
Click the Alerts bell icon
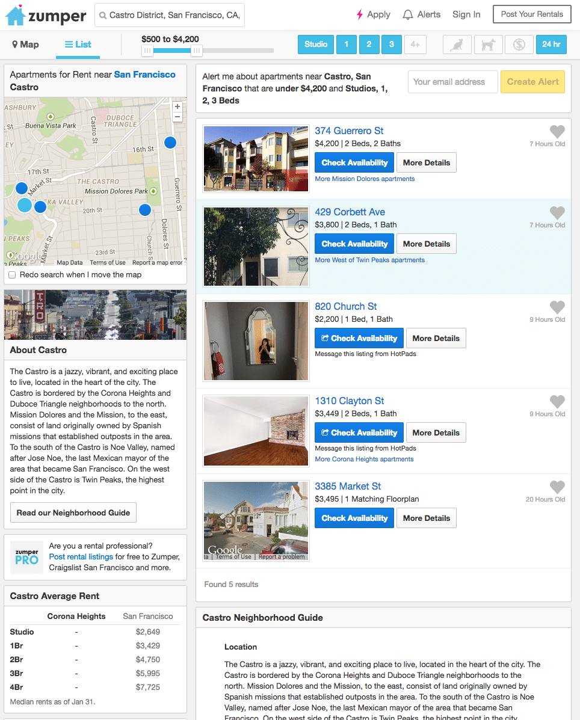(x=408, y=14)
